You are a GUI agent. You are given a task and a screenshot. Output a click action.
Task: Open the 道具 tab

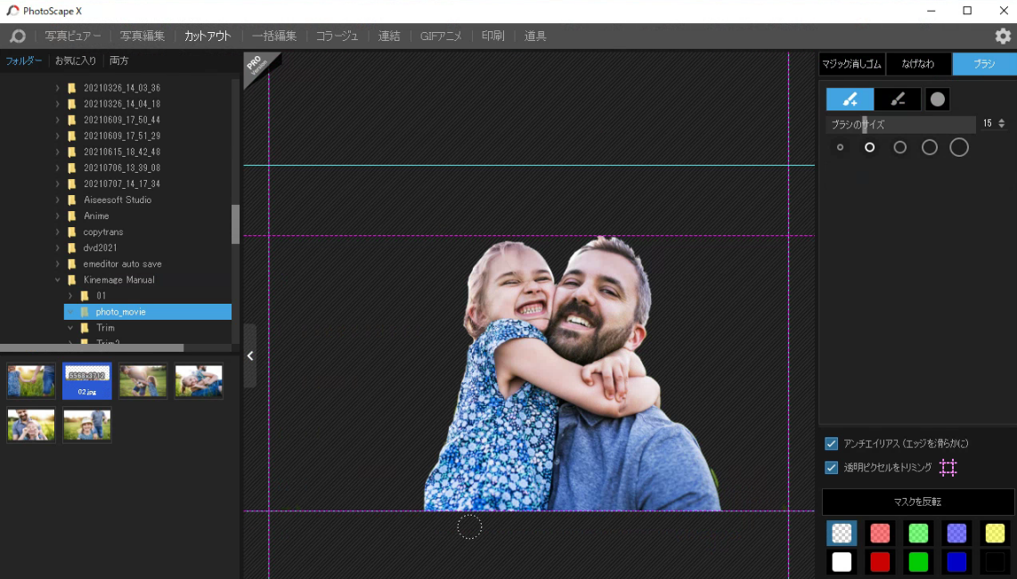coord(535,37)
